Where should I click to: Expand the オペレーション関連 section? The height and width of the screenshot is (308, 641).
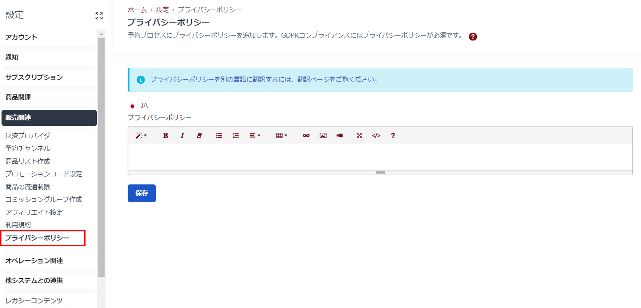click(x=34, y=261)
